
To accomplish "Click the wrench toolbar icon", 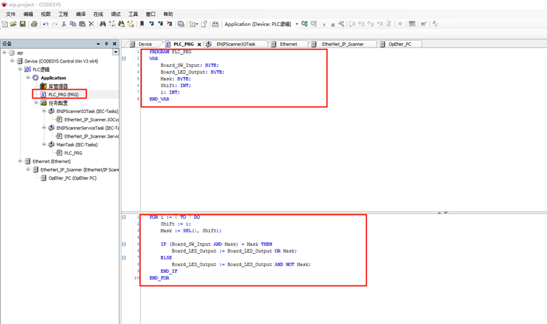I will pos(341,24).
